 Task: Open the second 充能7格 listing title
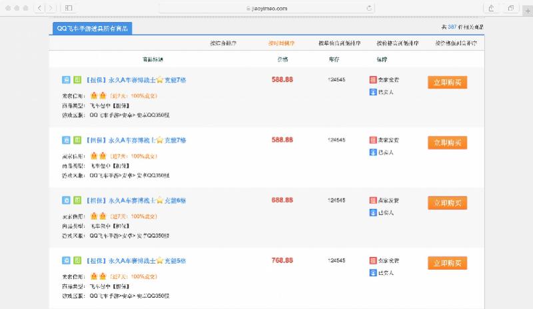pos(136,140)
